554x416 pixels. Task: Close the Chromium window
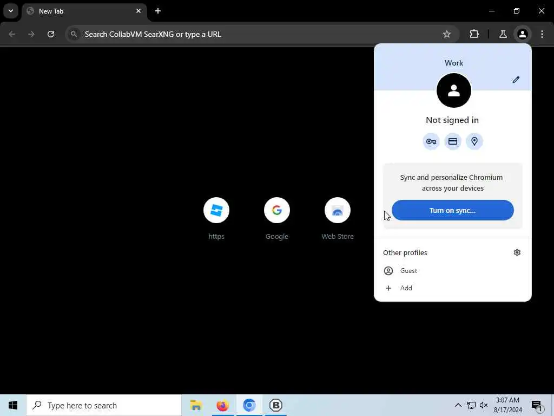[541, 11]
